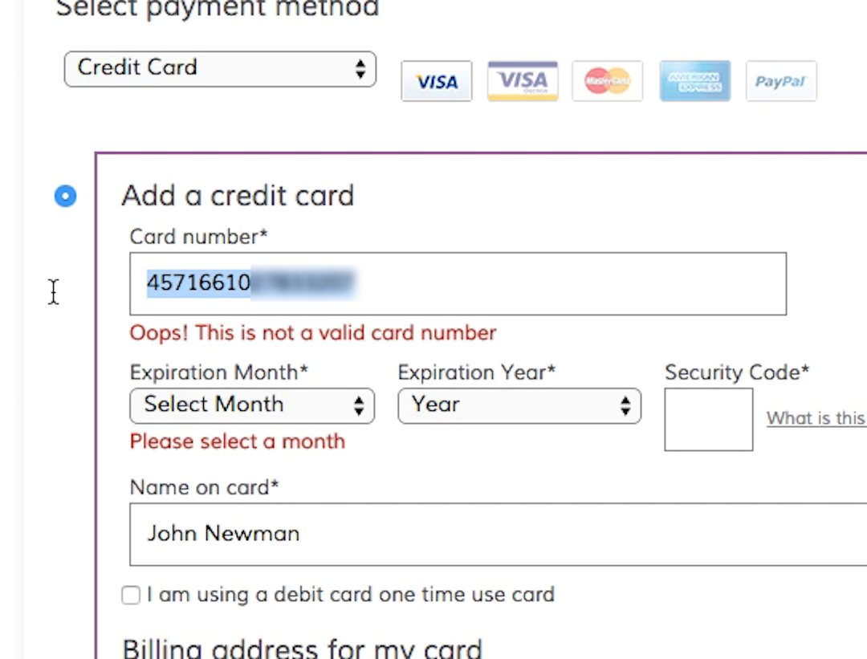This screenshot has height=659, width=867.
Task: Click the Credit Card dropdown arrows
Action: (x=360, y=68)
